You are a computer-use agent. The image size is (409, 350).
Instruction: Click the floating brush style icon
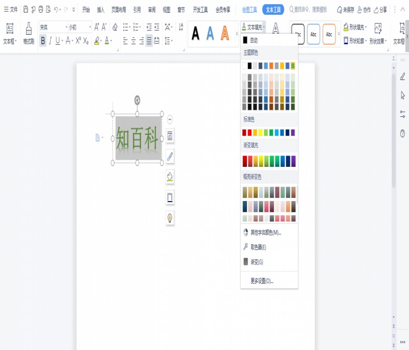pyautogui.click(x=170, y=157)
